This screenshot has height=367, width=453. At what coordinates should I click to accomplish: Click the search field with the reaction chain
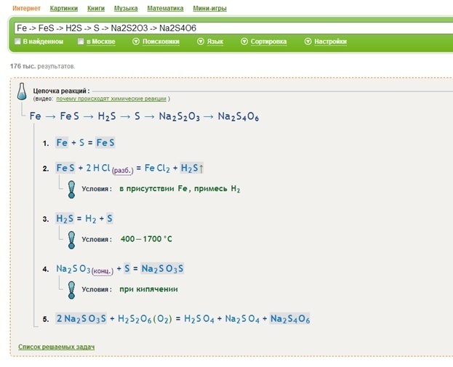point(225,28)
